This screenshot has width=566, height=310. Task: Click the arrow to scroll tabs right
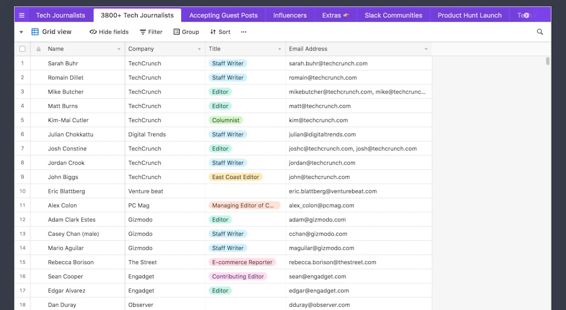pos(526,15)
